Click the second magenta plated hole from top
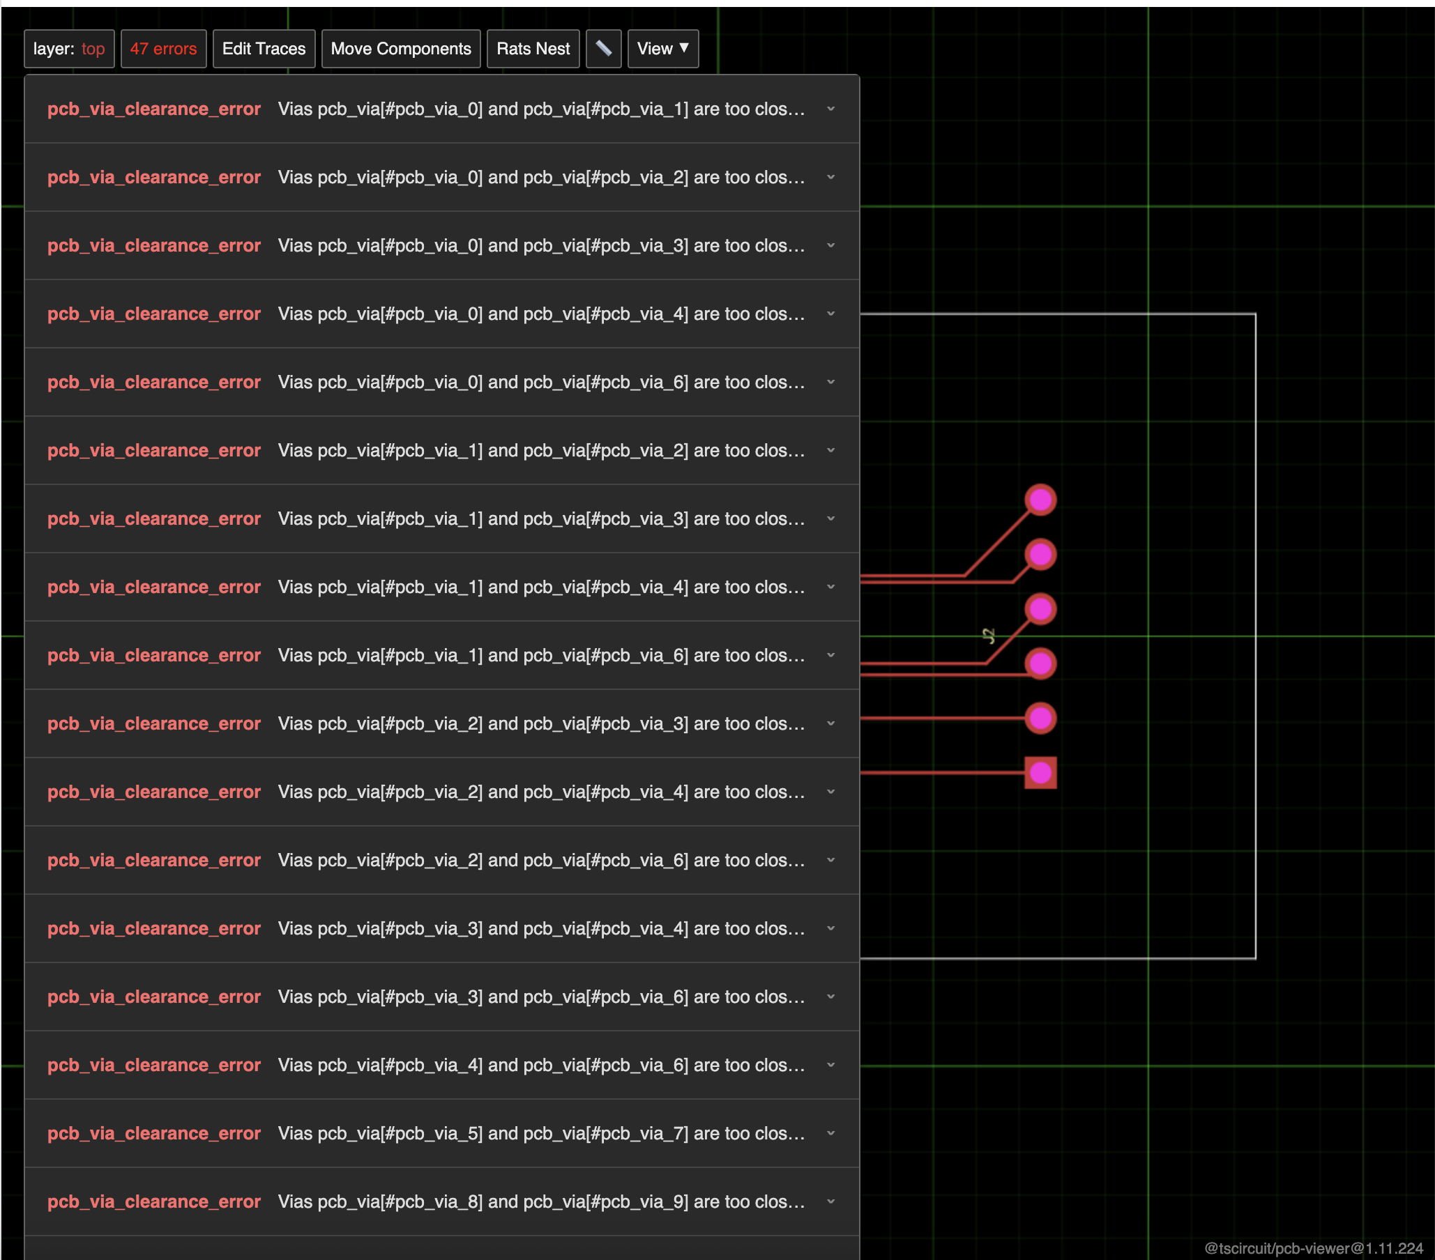This screenshot has width=1435, height=1260. pos(1040,554)
